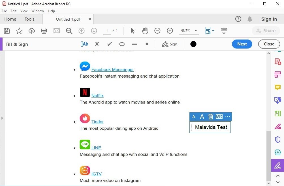
Task: Switch to the Home tab
Action: click(x=10, y=19)
